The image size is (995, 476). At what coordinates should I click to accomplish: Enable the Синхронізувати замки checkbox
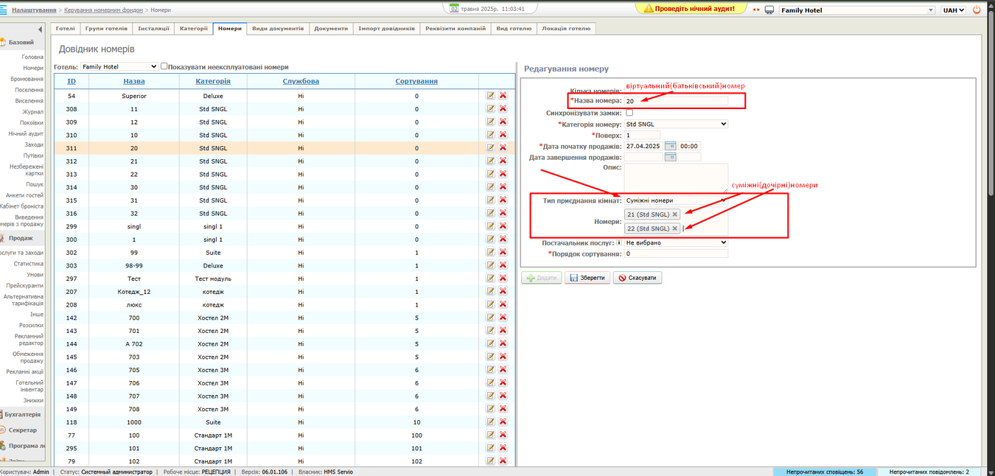(x=629, y=113)
